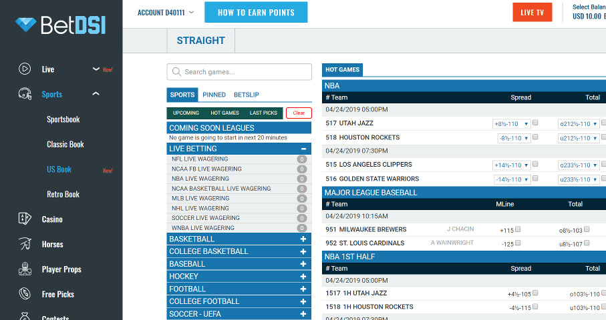The width and height of the screenshot is (606, 320).
Task: Open Clippers o233½ total dropdown
Action: [579, 165]
